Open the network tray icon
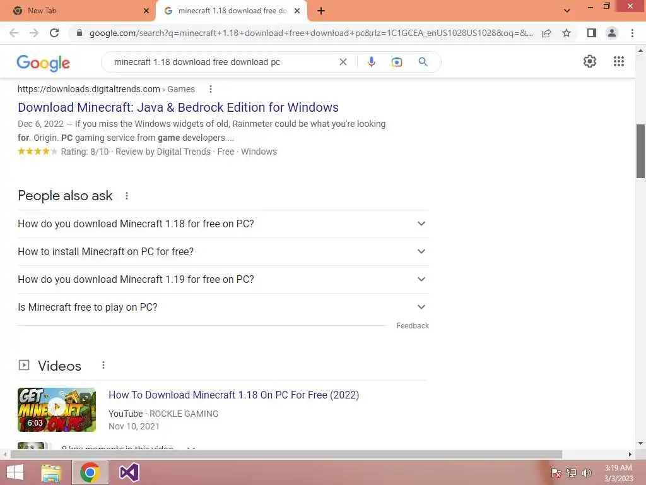 (x=572, y=473)
